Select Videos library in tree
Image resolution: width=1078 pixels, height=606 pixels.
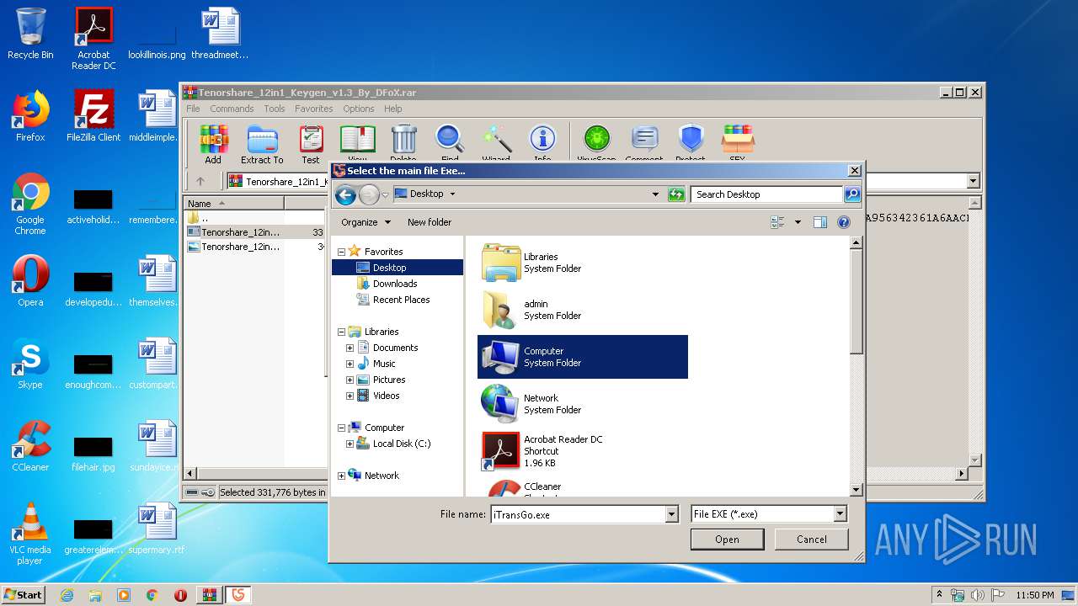coord(387,396)
